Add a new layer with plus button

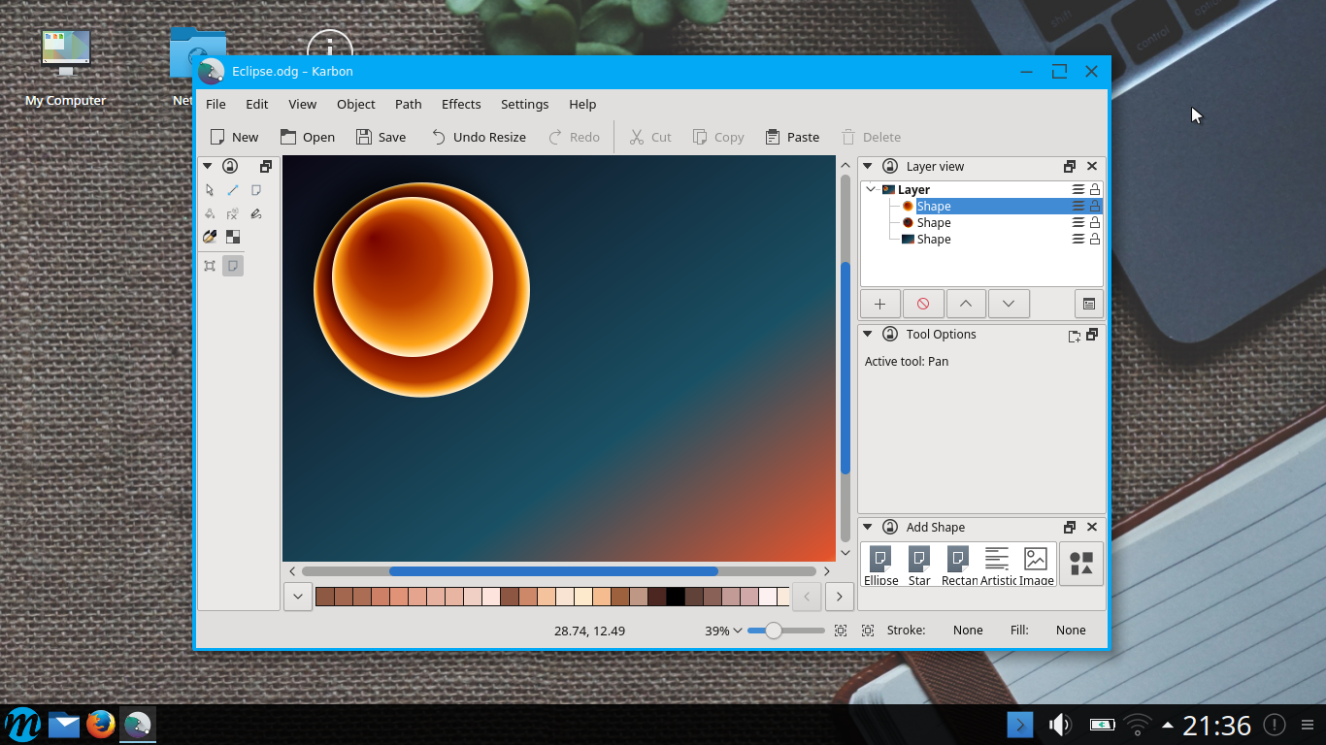pos(880,304)
